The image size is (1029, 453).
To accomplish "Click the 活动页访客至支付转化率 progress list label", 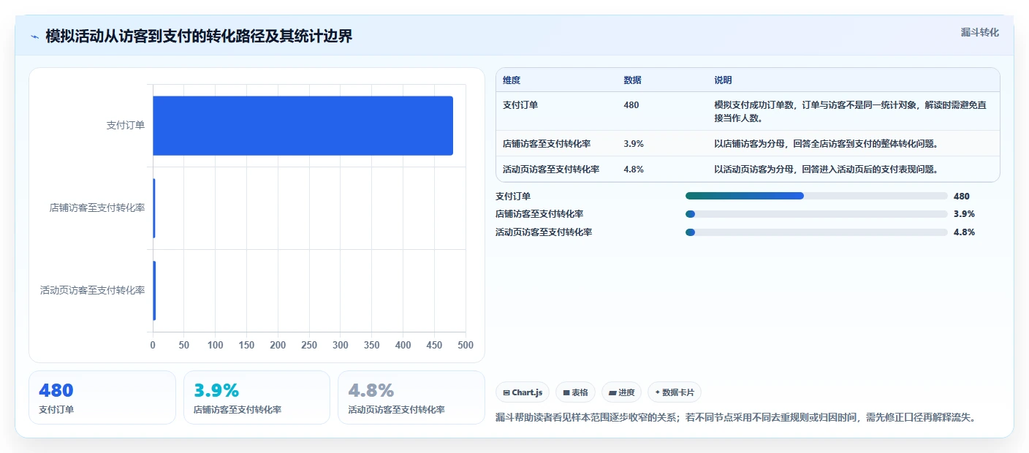I will 544,232.
